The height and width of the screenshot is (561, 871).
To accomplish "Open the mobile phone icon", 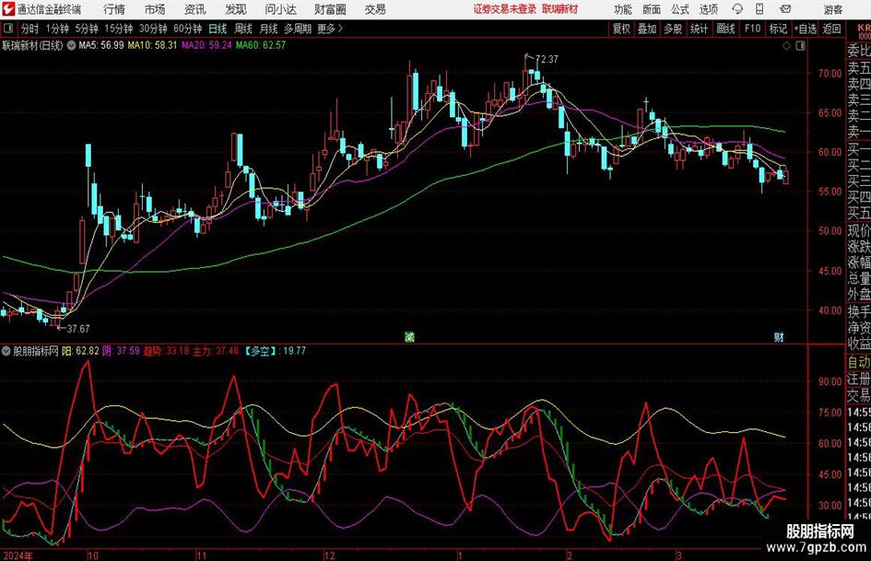I will (759, 9).
